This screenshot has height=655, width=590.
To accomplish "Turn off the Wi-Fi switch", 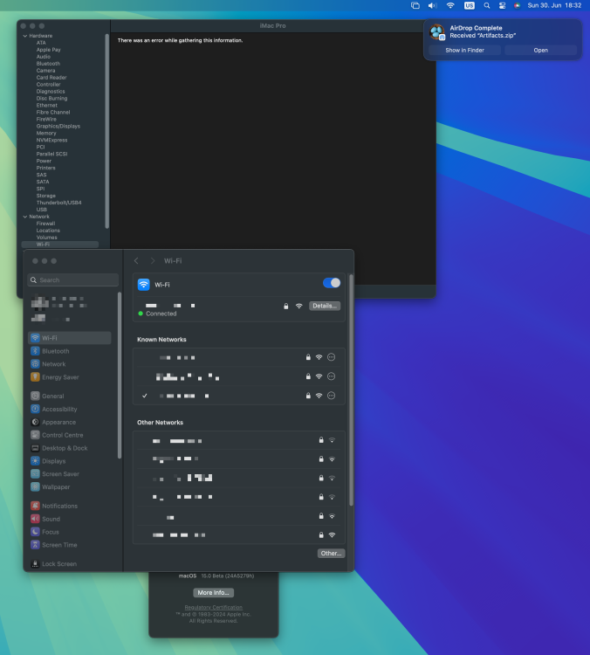I will pos(332,283).
